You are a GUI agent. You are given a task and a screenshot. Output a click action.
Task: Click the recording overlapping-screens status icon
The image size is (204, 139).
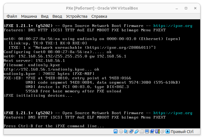click(x=152, y=131)
